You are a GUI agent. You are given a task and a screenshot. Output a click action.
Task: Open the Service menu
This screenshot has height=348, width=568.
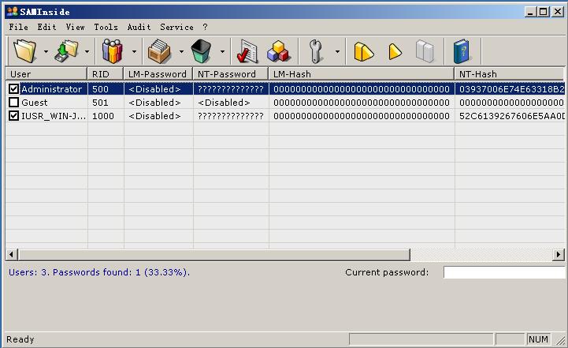click(176, 27)
